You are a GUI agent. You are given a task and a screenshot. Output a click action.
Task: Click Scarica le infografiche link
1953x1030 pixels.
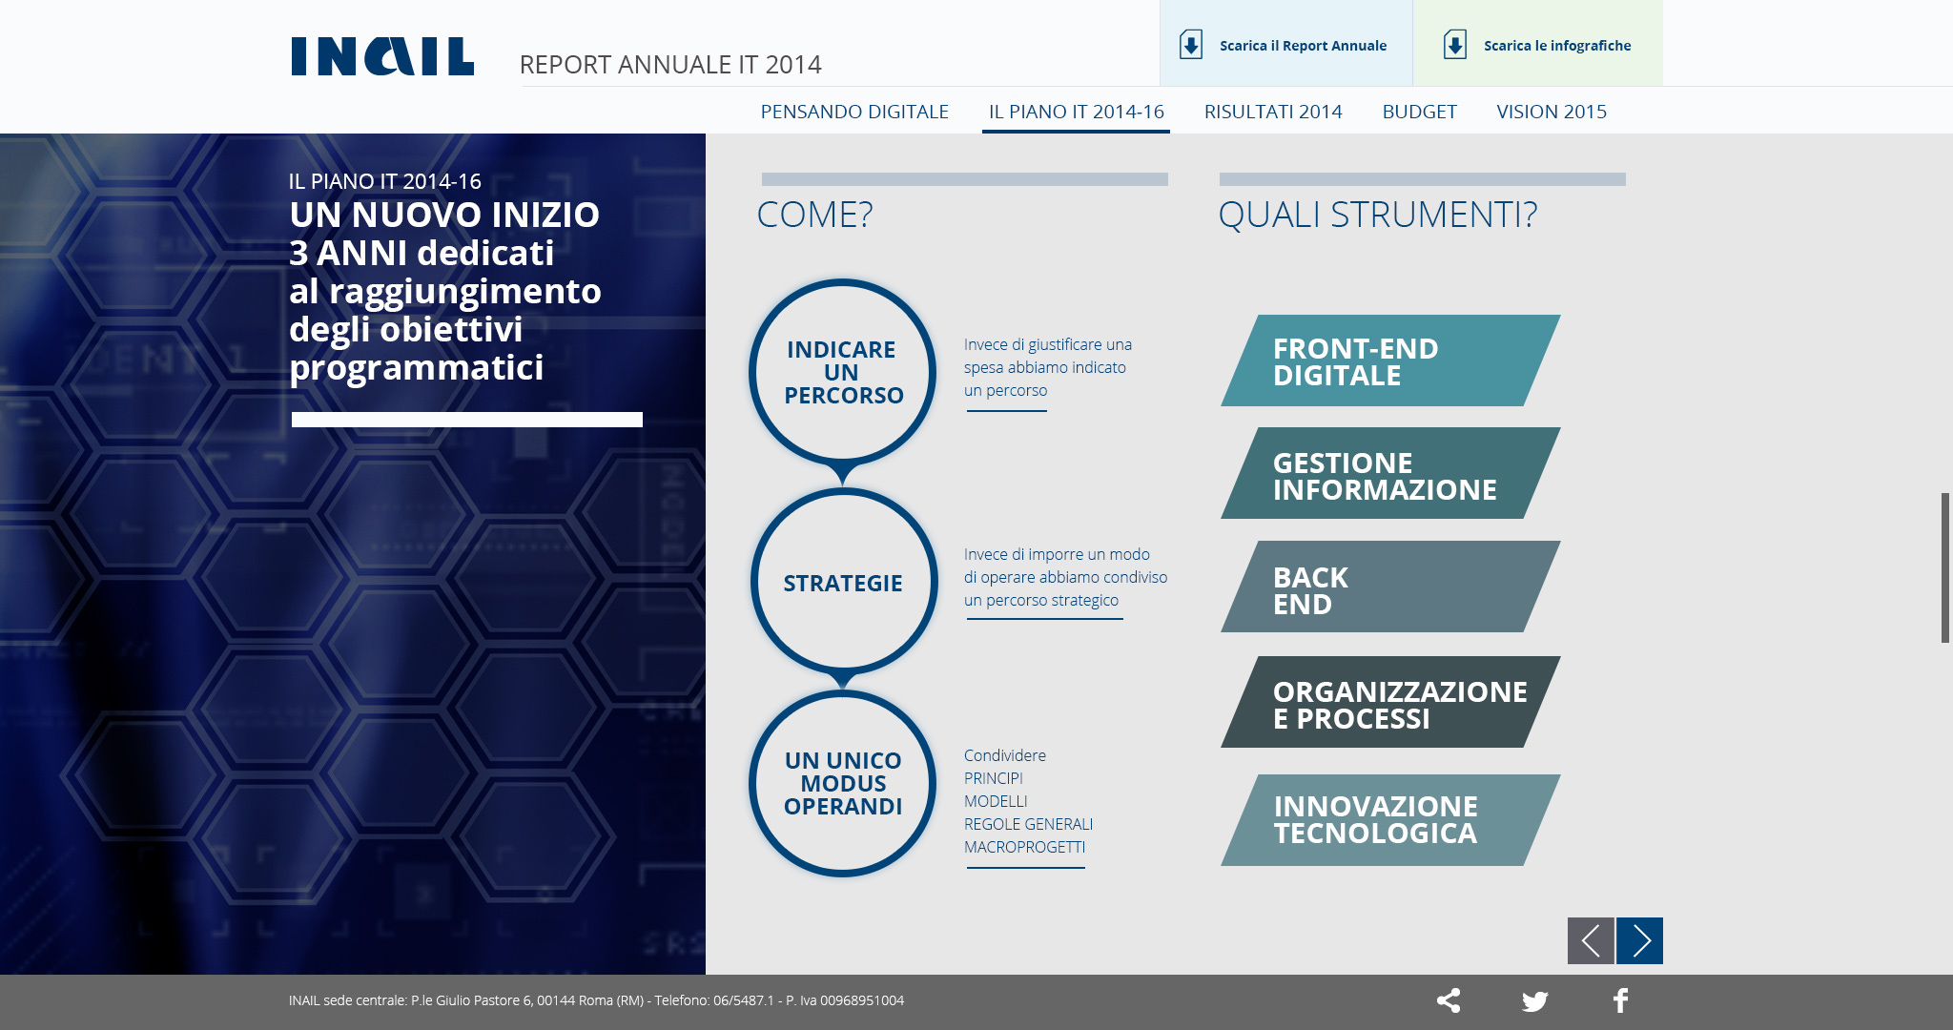click(x=1557, y=46)
